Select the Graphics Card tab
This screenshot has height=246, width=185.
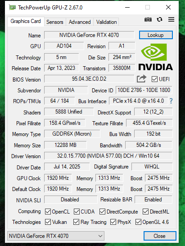tap(26, 21)
